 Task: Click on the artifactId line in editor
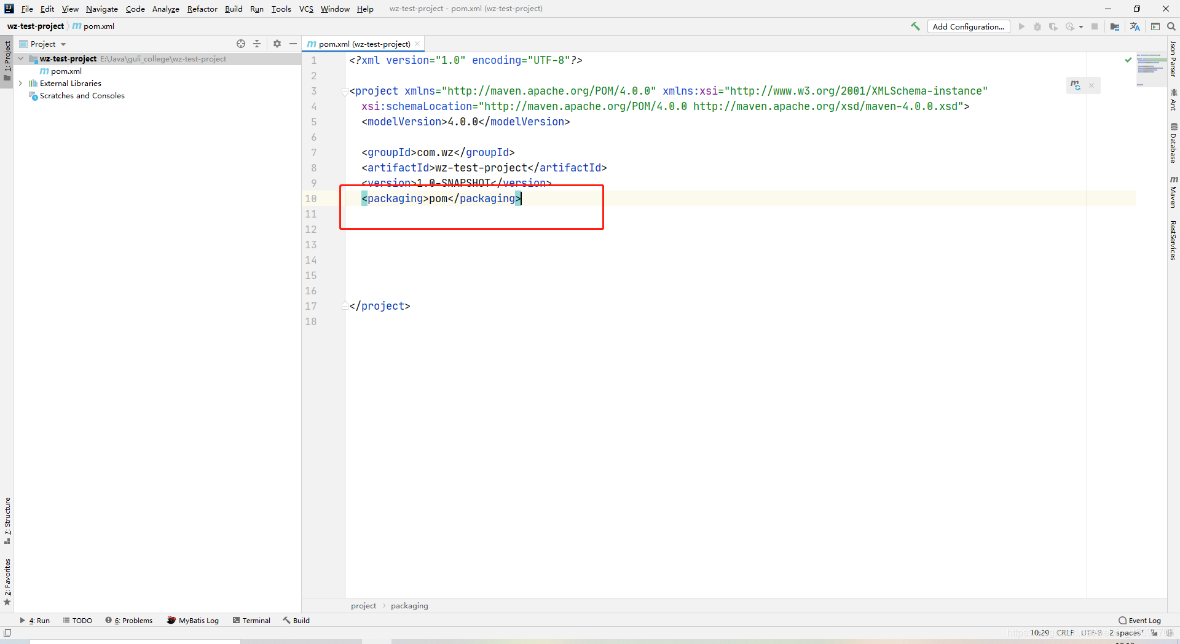click(484, 168)
